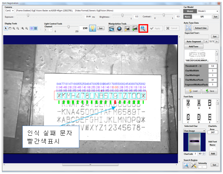
Task: Click the Auto-Segment button
Action: (x=194, y=42)
